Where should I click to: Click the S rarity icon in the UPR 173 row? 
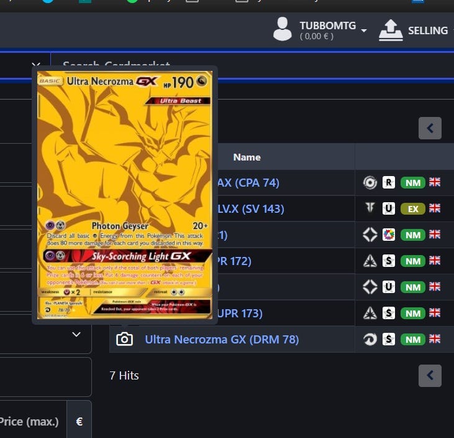389,314
